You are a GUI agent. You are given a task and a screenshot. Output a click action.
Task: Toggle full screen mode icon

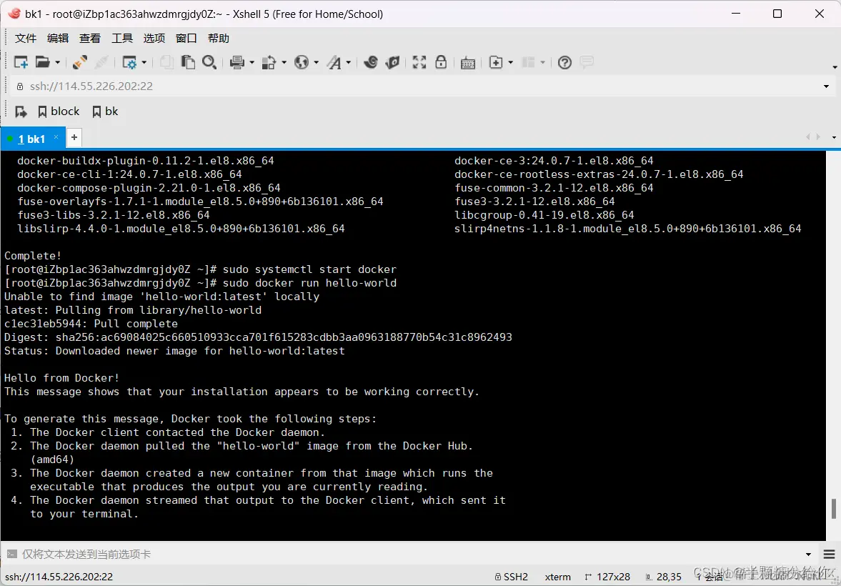coord(419,62)
